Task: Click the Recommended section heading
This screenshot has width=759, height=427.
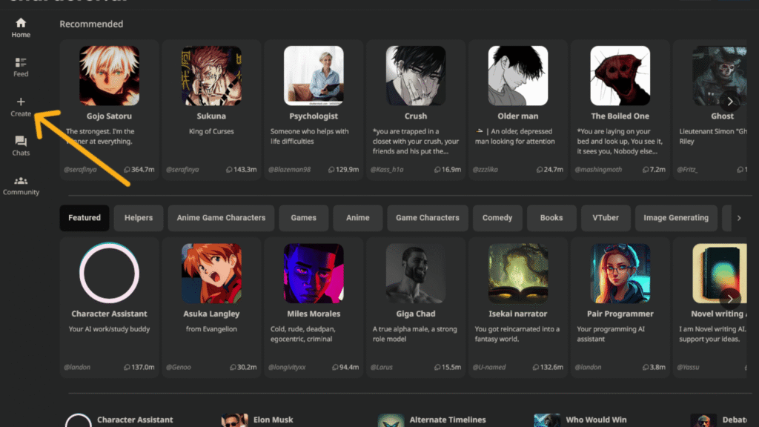Action: 91,24
